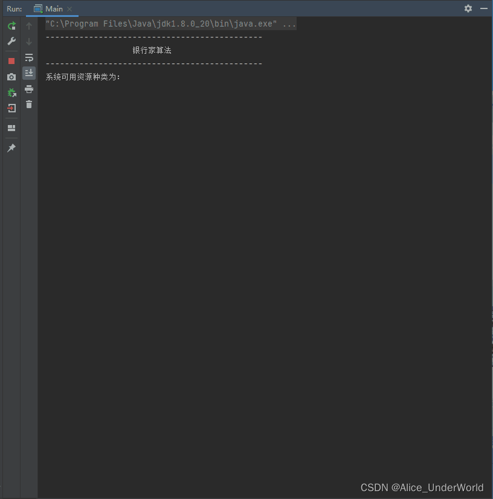Close the Main run tab
Screen dimensions: 493x499
pyautogui.click(x=69, y=9)
